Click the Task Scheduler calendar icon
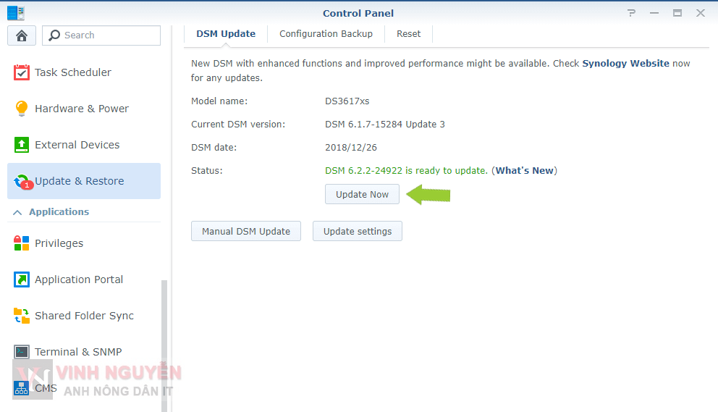Viewport: 718px width, 412px height. [x=22, y=72]
